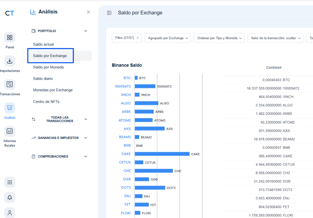
Task: Collapse sidebar using panel toggle icon
Action: point(109,13)
